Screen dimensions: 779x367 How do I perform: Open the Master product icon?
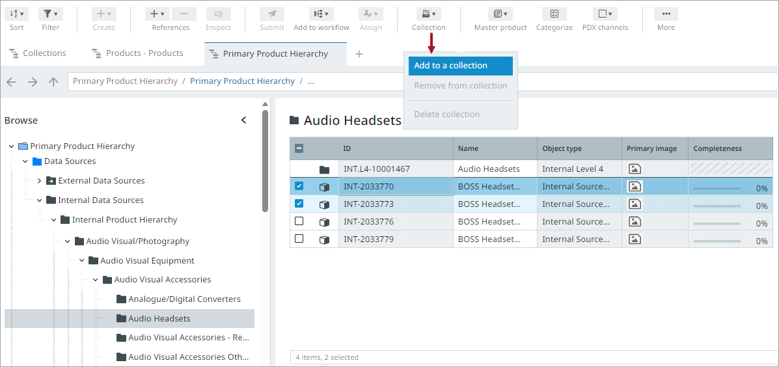(x=500, y=14)
